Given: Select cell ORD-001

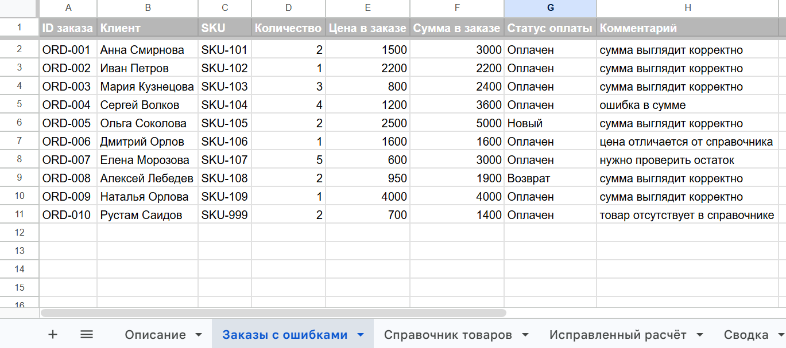Looking at the screenshot, I should pos(68,50).
